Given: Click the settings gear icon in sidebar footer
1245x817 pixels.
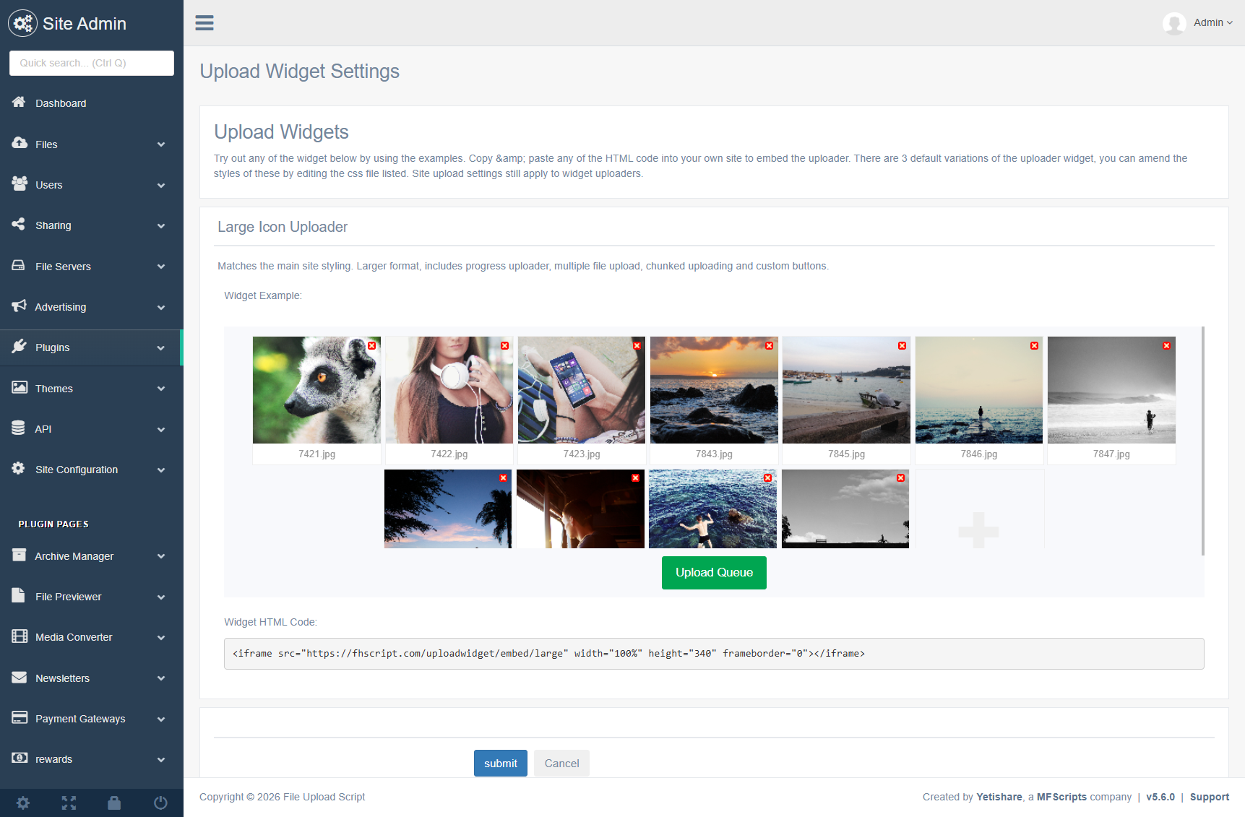Looking at the screenshot, I should coord(23,803).
